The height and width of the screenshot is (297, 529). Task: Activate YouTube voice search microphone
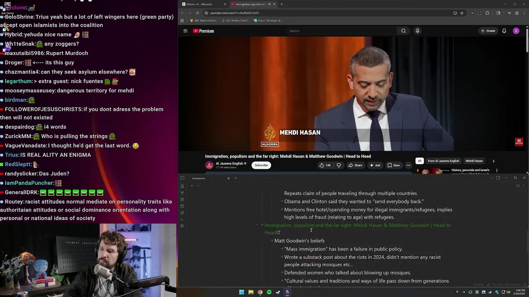pos(417,31)
